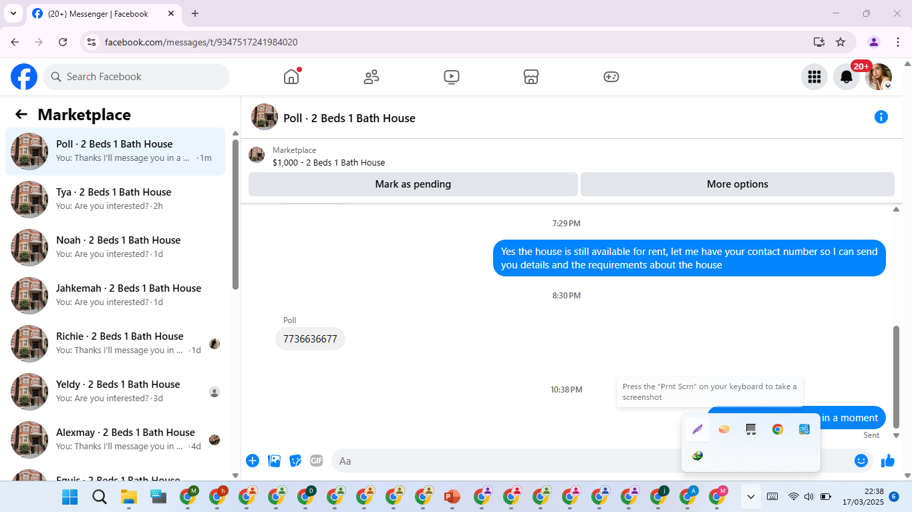Click the Mark as pending button
Screen dimensions: 912x512
click(x=413, y=184)
